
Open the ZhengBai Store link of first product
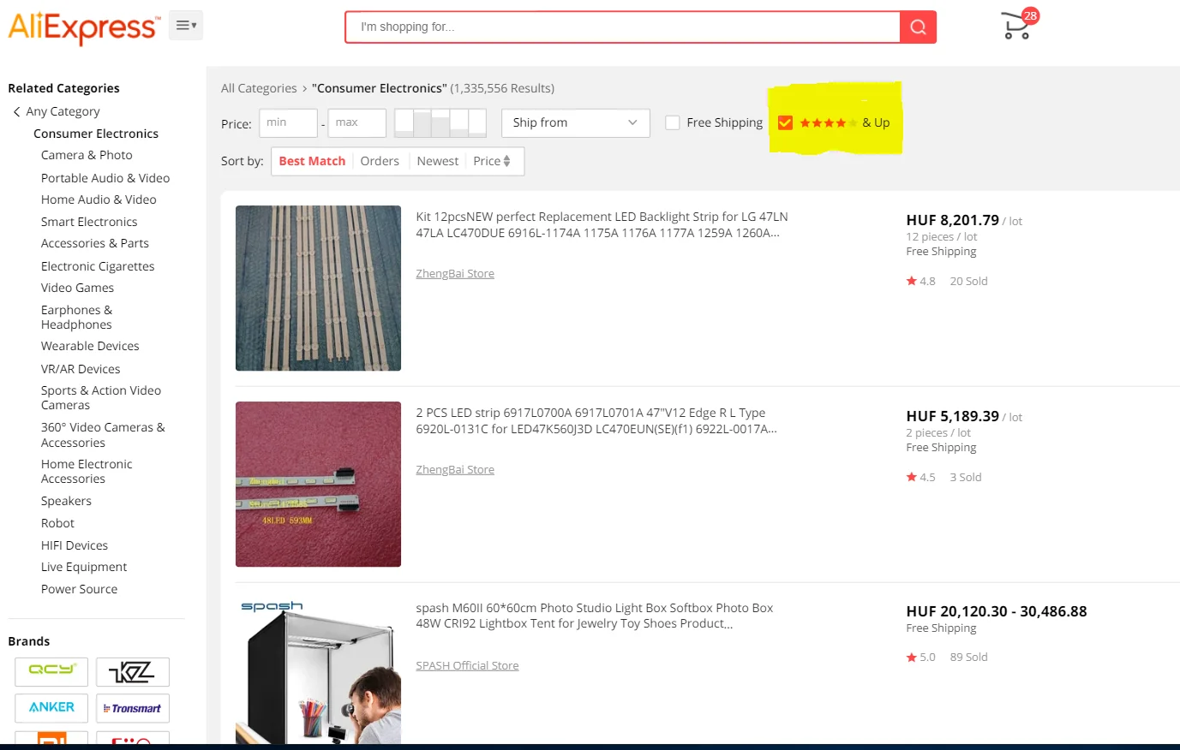(x=455, y=274)
